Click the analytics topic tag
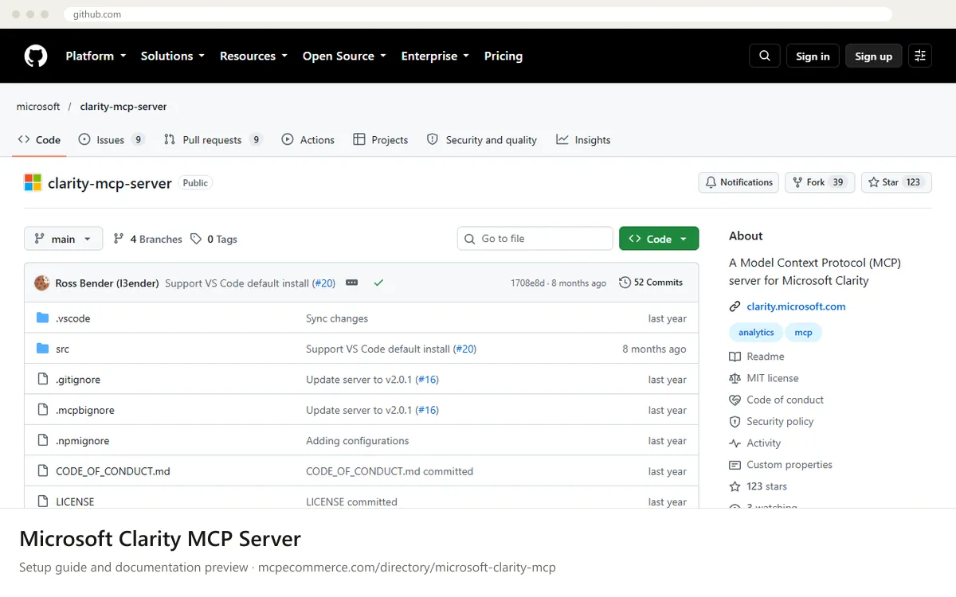 (x=756, y=333)
